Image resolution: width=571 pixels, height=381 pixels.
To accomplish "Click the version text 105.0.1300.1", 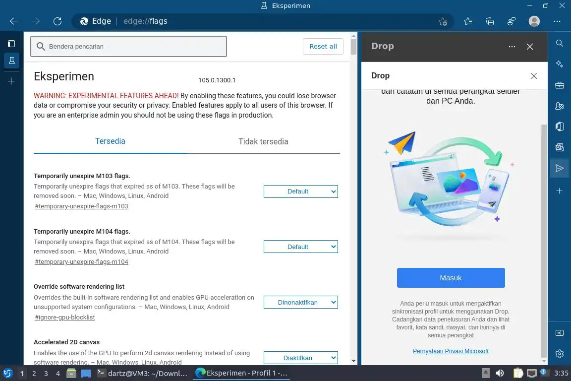I will [217, 80].
